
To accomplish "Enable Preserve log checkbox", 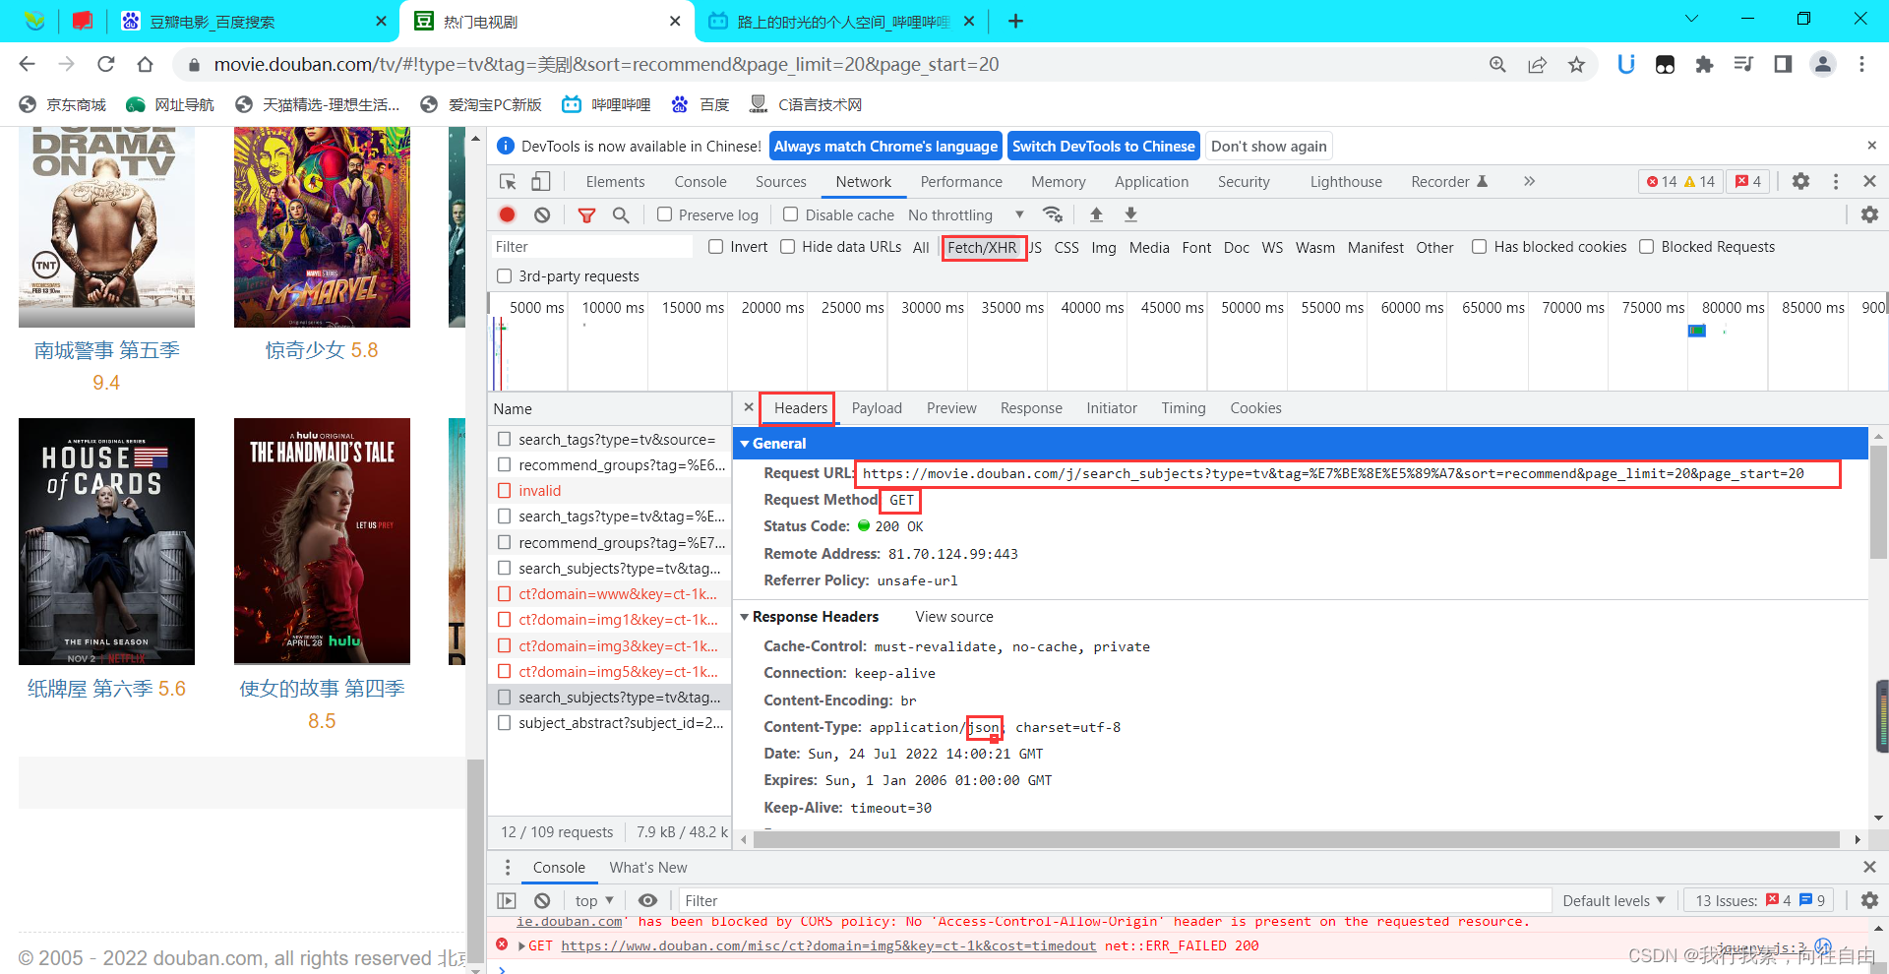I will coord(665,214).
